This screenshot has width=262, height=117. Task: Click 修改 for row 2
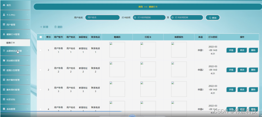[x=242, y=70]
